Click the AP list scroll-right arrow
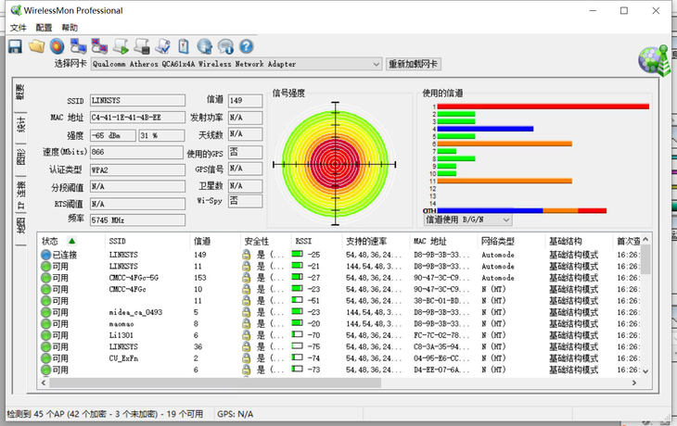 pyautogui.click(x=633, y=382)
